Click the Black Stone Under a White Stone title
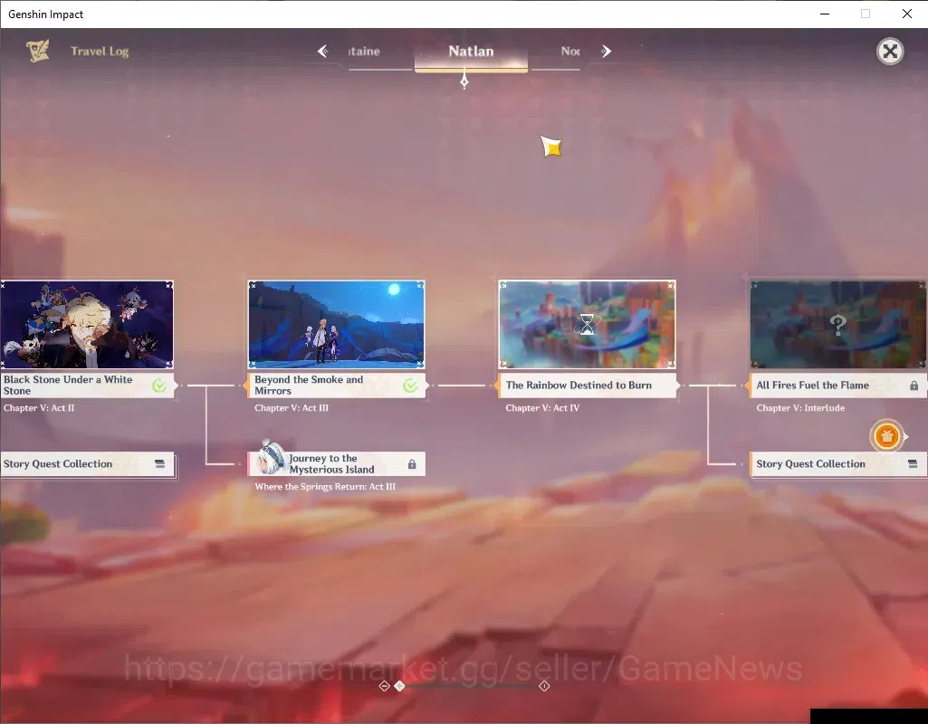Viewport: 928px width, 724px height. pos(68,385)
